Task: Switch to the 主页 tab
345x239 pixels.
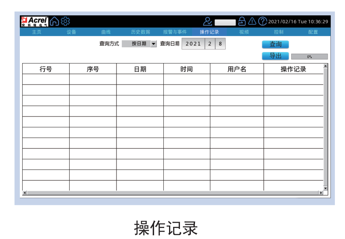Action: pyautogui.click(x=37, y=32)
